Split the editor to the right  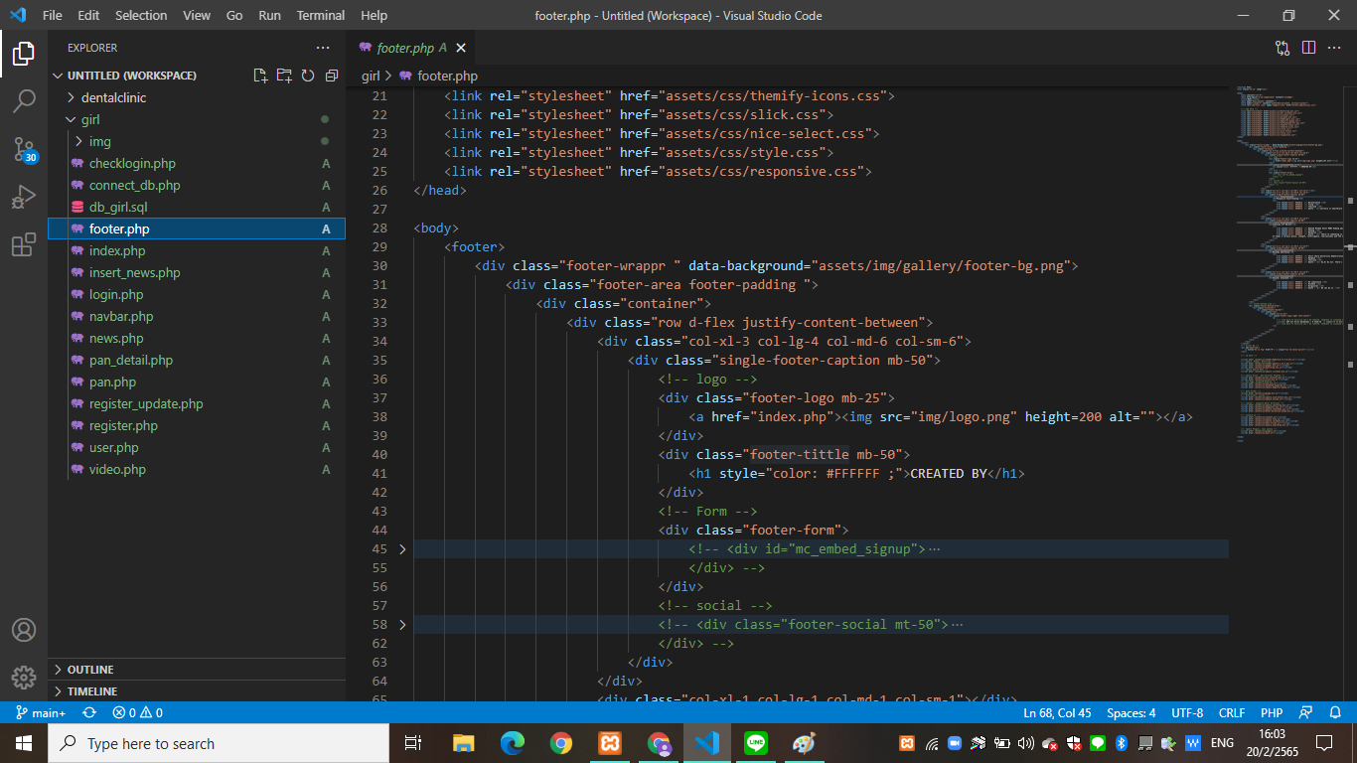[x=1308, y=48]
